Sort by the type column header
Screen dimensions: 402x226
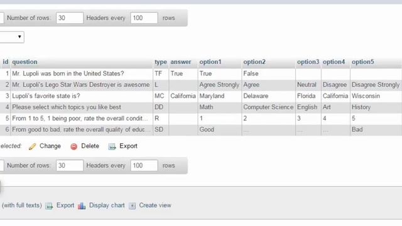161,62
